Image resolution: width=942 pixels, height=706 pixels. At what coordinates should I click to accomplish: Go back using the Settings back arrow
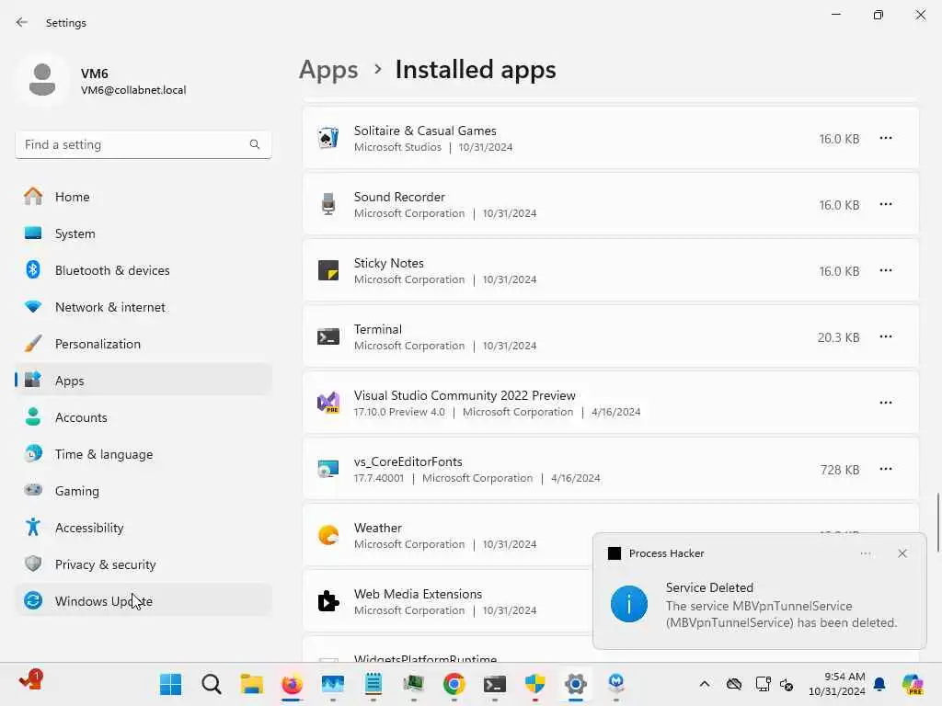(x=22, y=22)
